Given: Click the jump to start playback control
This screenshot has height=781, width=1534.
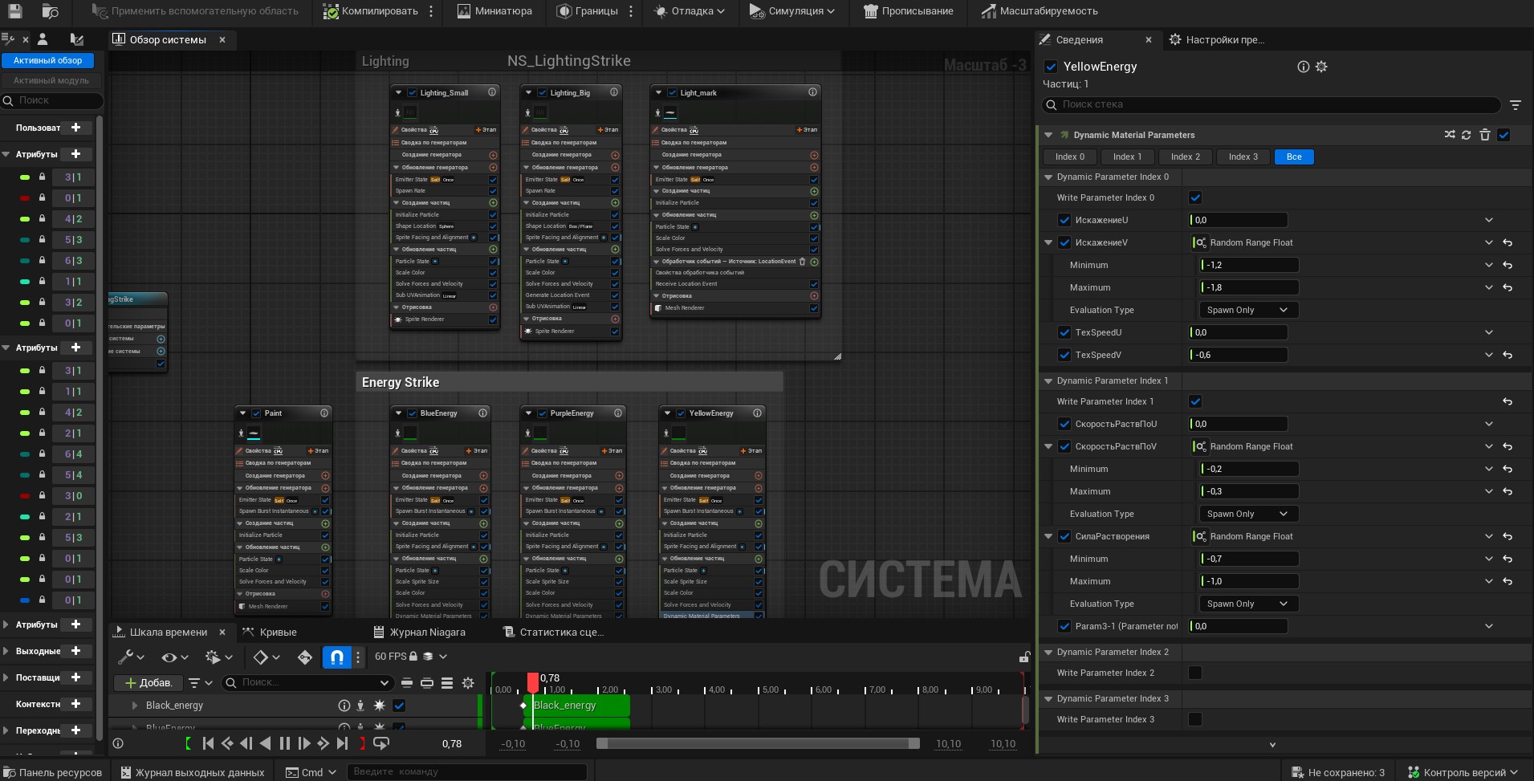Looking at the screenshot, I should click(x=208, y=743).
